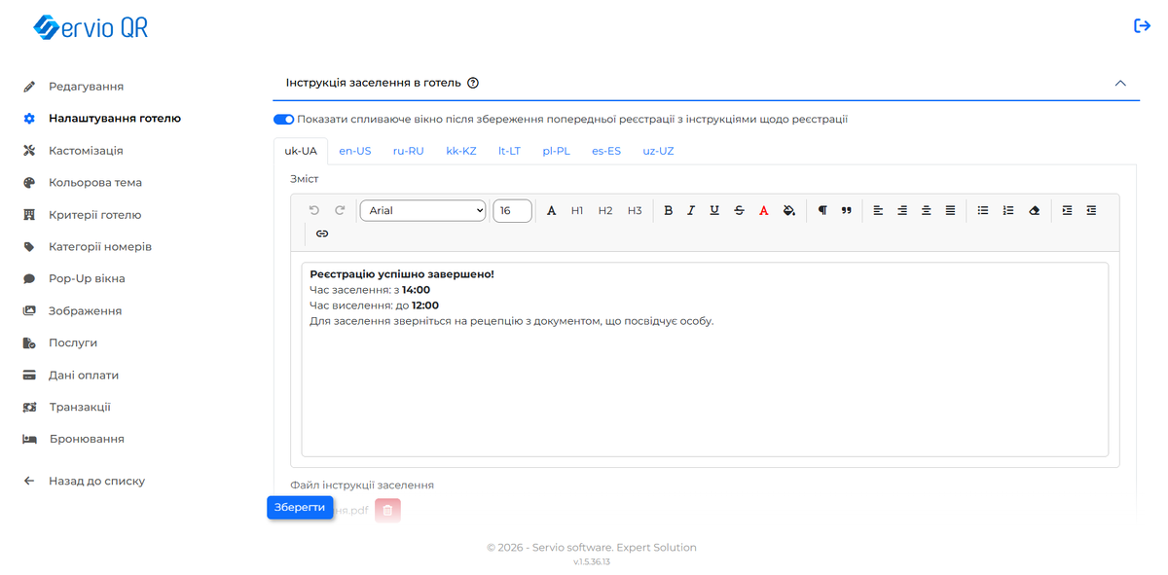Apply H1 heading format

[577, 210]
